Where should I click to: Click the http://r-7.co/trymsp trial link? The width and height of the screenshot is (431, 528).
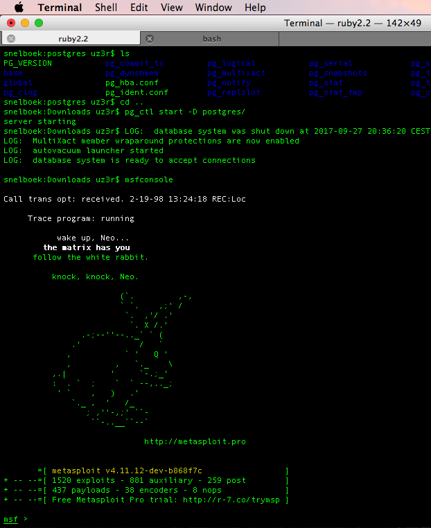[231, 500]
